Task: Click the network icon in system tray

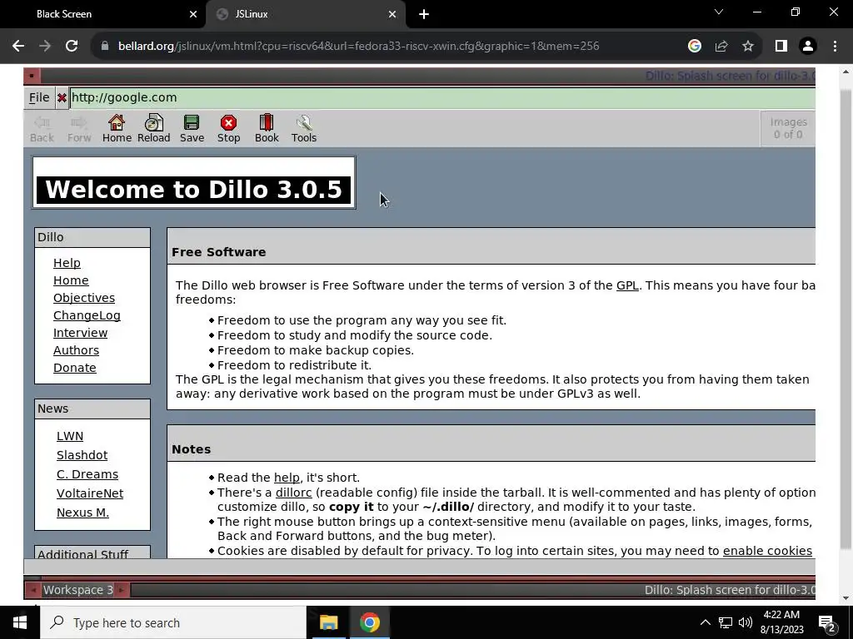Action: (726, 622)
